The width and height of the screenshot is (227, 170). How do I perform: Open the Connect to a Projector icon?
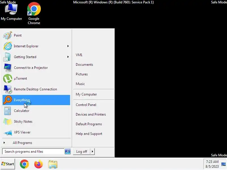click(x=8, y=68)
